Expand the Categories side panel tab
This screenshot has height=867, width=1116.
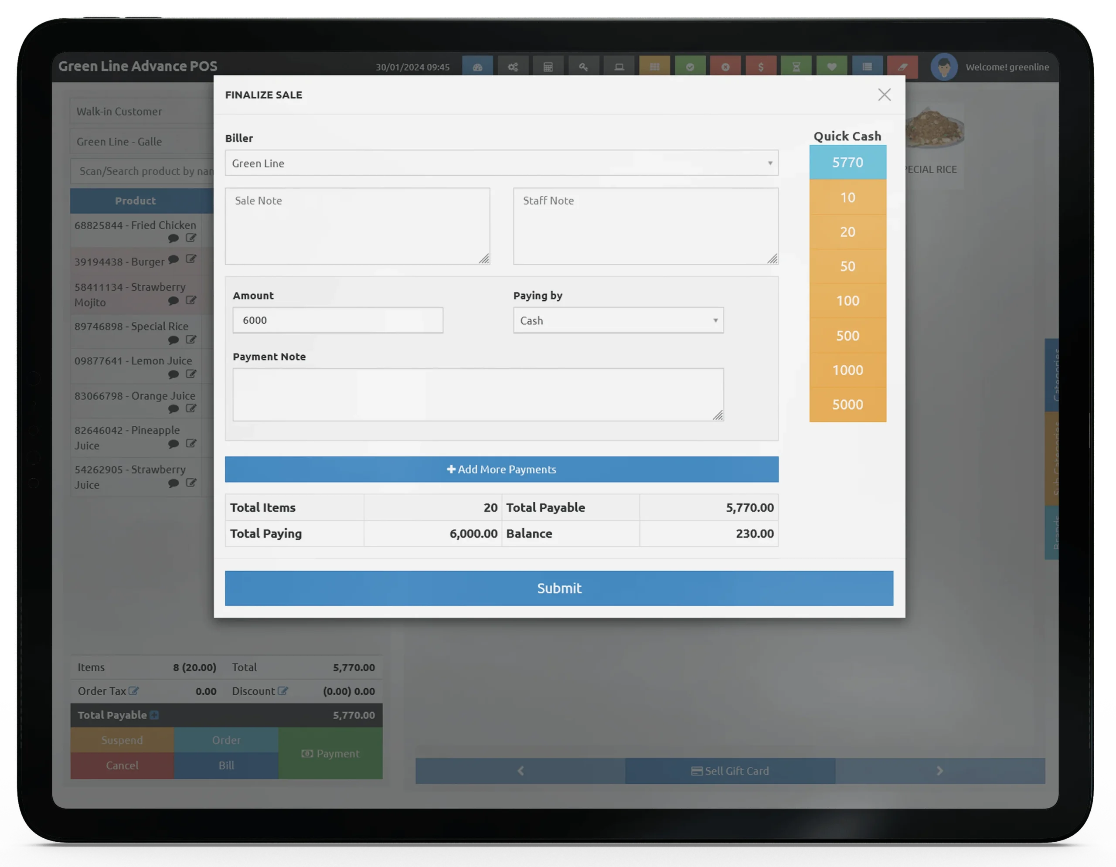[1053, 374]
